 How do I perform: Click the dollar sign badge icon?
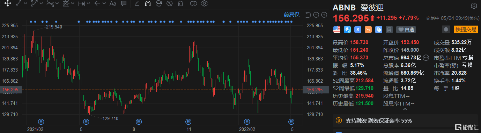(x=358, y=30)
